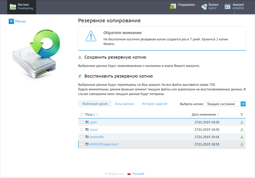This screenshot has height=178, width=255.
Task: Click the Balance coins icon
Action: 204,7
